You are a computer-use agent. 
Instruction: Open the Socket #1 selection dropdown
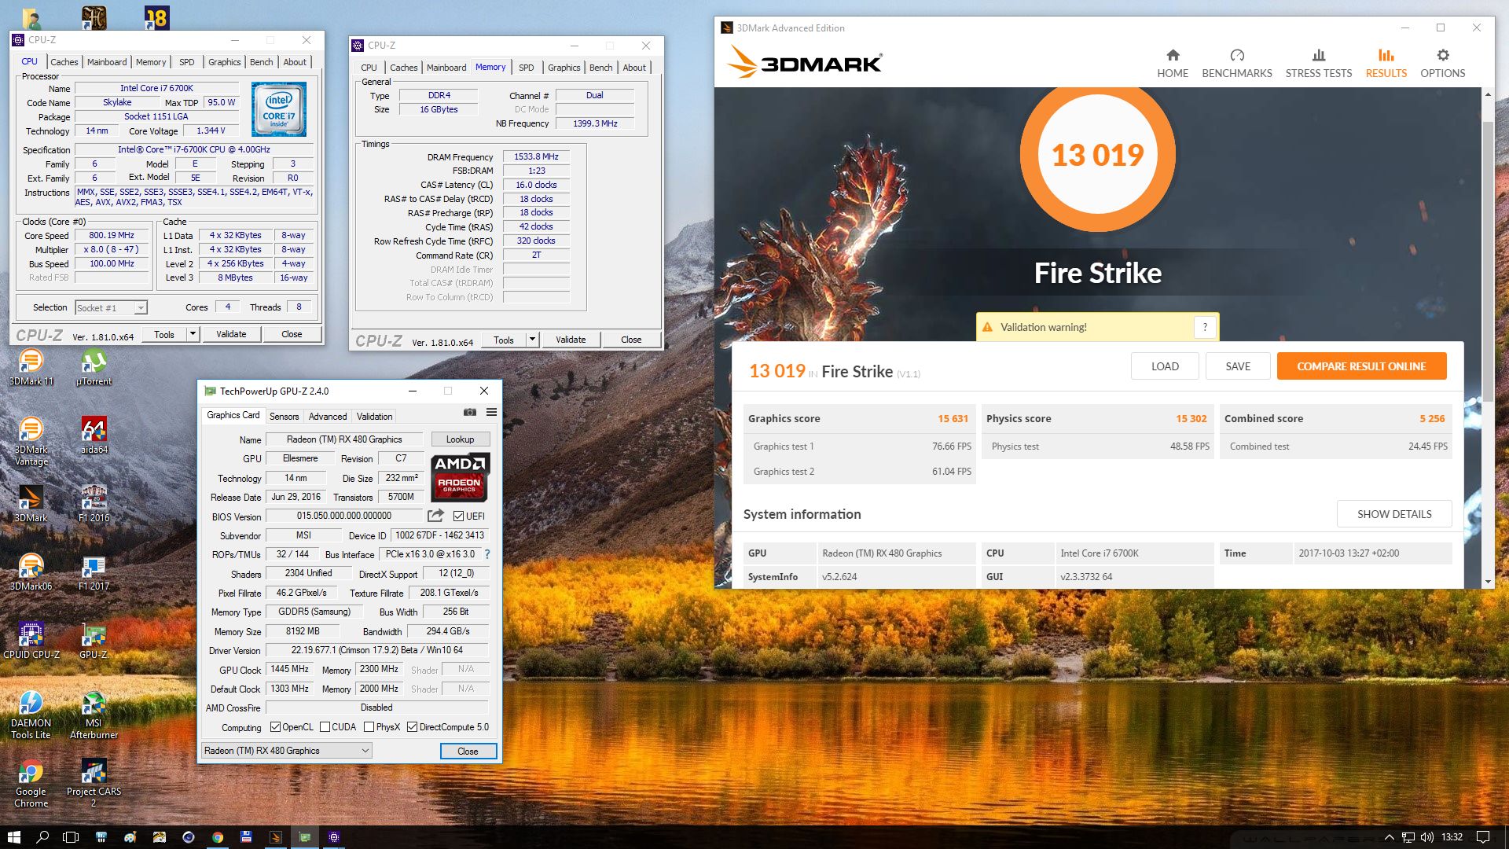click(140, 308)
